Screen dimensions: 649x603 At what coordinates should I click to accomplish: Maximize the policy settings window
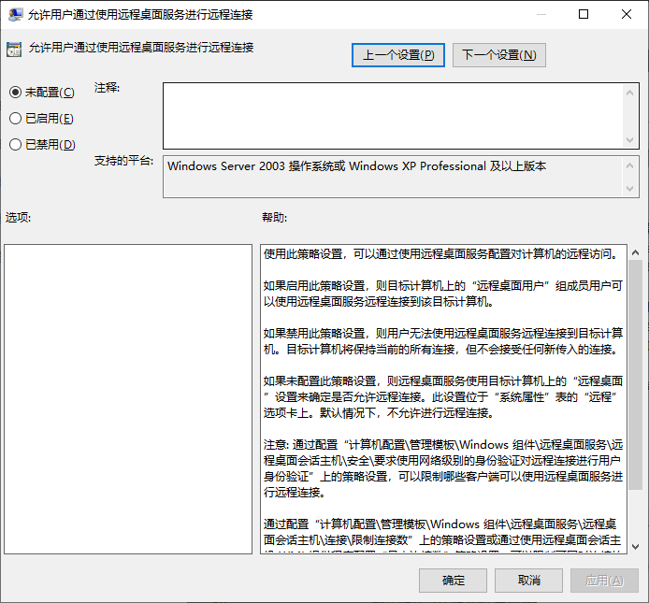click(584, 14)
